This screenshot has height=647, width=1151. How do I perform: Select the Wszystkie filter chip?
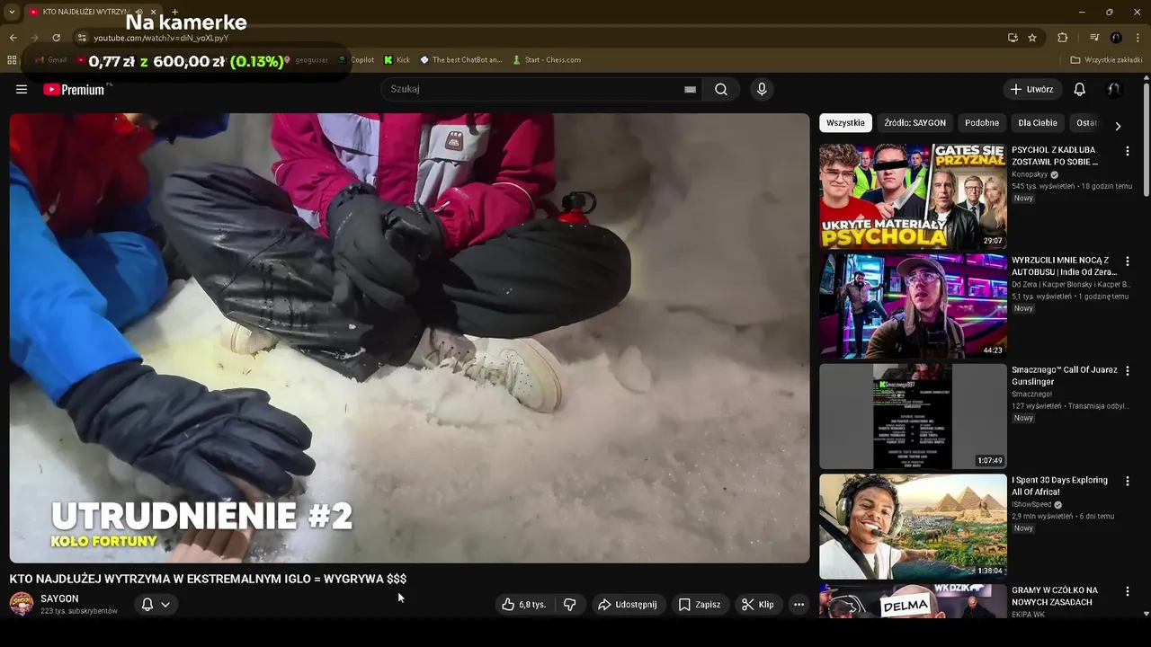pos(845,123)
